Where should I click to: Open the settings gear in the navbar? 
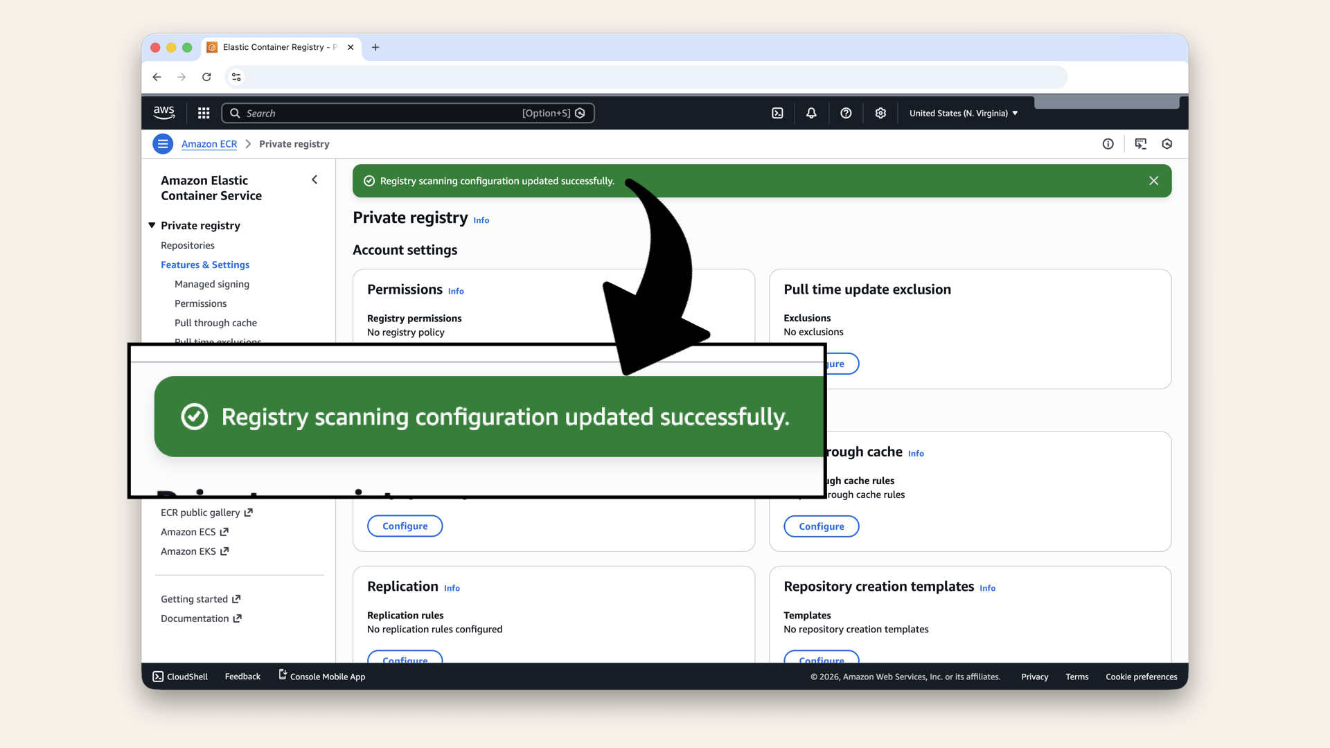(x=880, y=113)
